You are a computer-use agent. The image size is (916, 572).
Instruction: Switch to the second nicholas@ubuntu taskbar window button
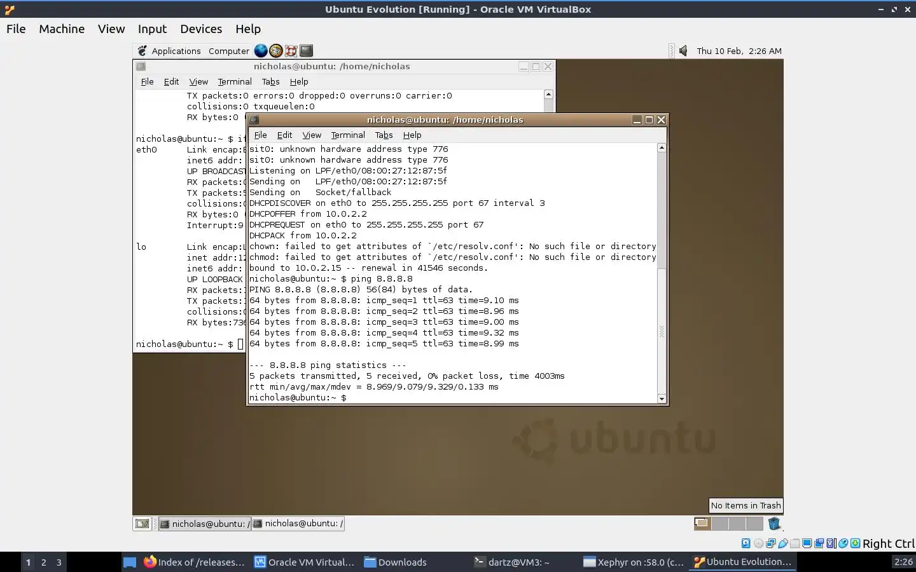298,524
